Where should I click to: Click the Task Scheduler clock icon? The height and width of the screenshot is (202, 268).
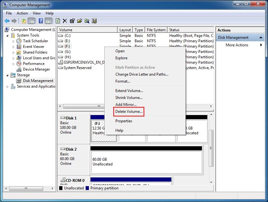(19, 41)
